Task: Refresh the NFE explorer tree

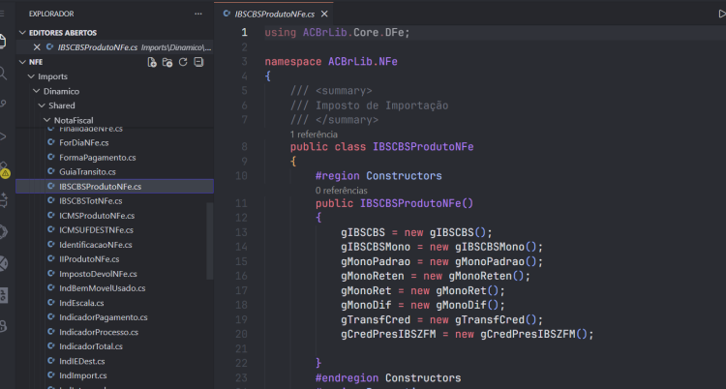Action: click(x=183, y=62)
